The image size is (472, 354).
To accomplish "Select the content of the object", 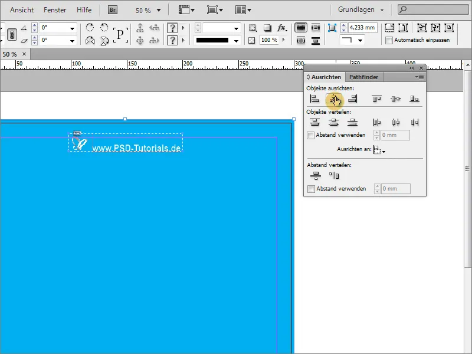I will coord(140,40).
